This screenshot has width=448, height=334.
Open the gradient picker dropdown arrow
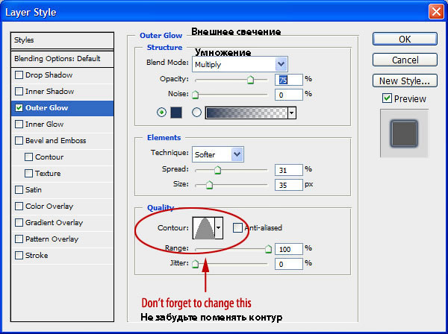[x=291, y=113]
